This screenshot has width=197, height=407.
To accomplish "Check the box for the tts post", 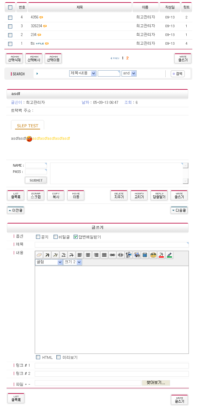I will click(10, 44).
